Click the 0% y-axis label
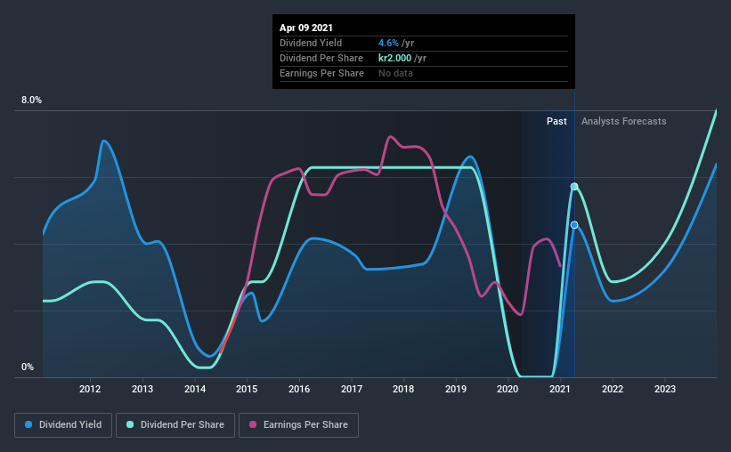The height and width of the screenshot is (452, 731). click(x=28, y=367)
